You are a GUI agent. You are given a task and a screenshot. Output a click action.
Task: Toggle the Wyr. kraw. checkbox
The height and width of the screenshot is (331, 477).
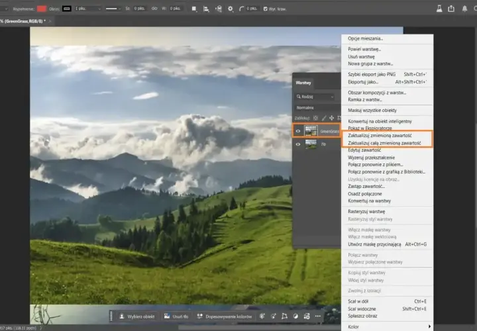[265, 9]
